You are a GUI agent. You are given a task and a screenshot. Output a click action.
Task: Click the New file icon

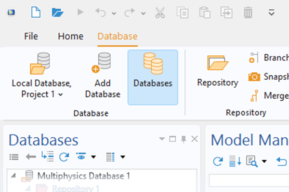tap(36, 12)
